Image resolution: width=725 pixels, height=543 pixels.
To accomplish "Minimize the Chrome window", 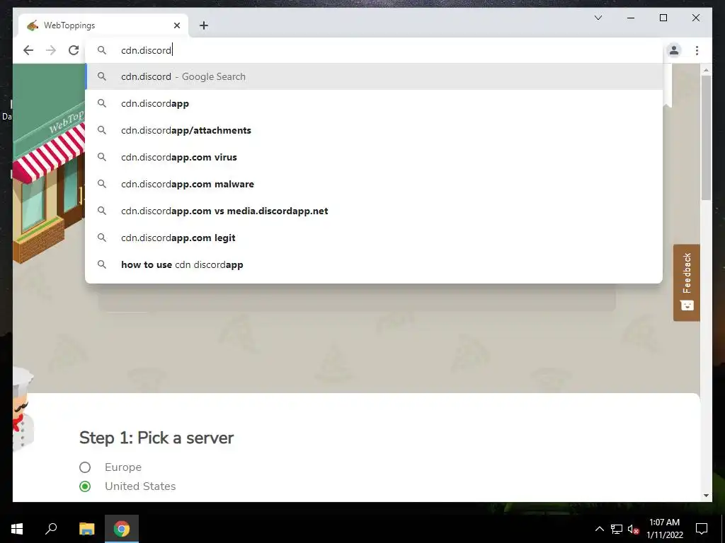I will pos(631,18).
